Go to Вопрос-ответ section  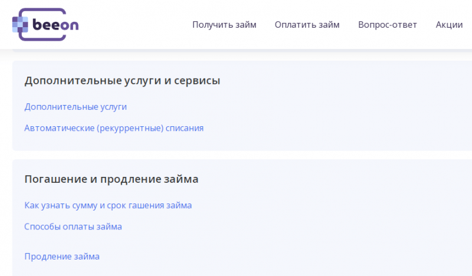[388, 25]
